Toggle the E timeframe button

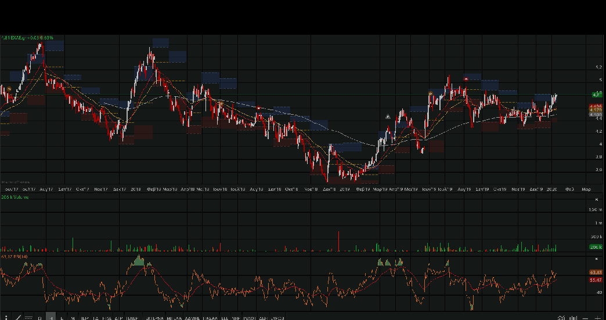pyautogui.click(x=62, y=318)
